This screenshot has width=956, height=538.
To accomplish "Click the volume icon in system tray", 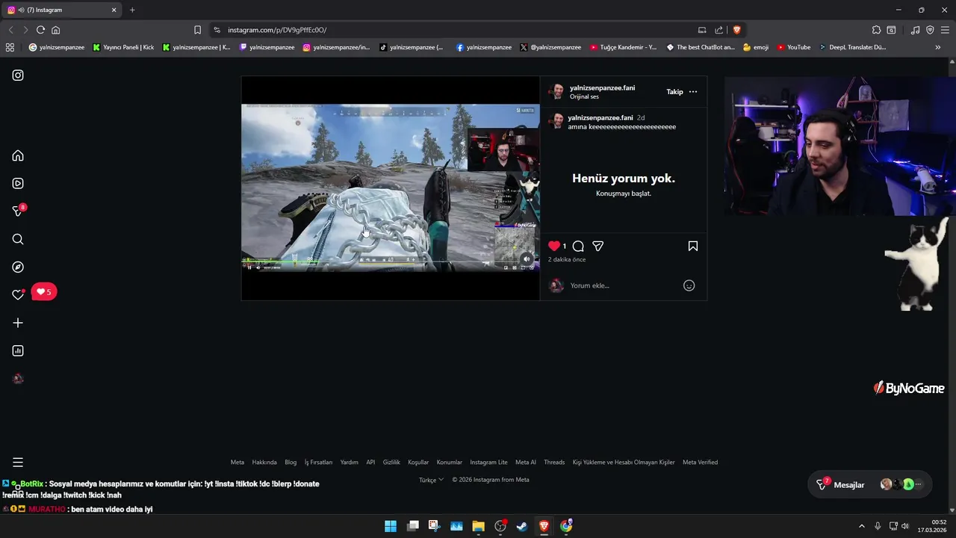I will [905, 526].
